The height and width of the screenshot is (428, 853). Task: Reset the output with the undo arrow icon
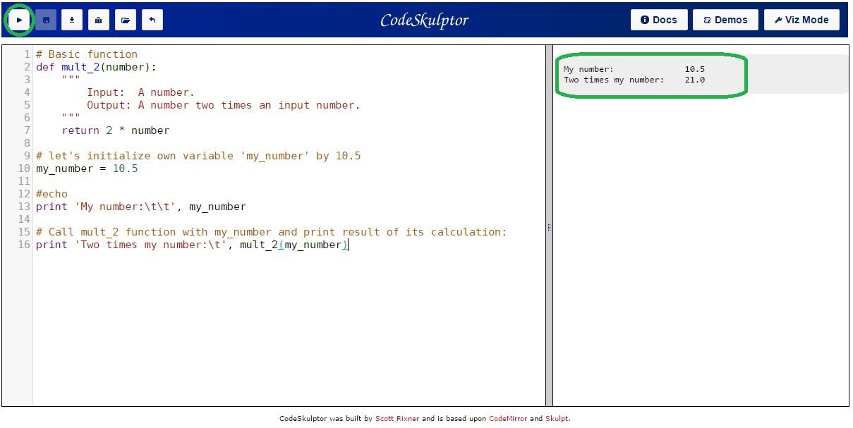152,20
